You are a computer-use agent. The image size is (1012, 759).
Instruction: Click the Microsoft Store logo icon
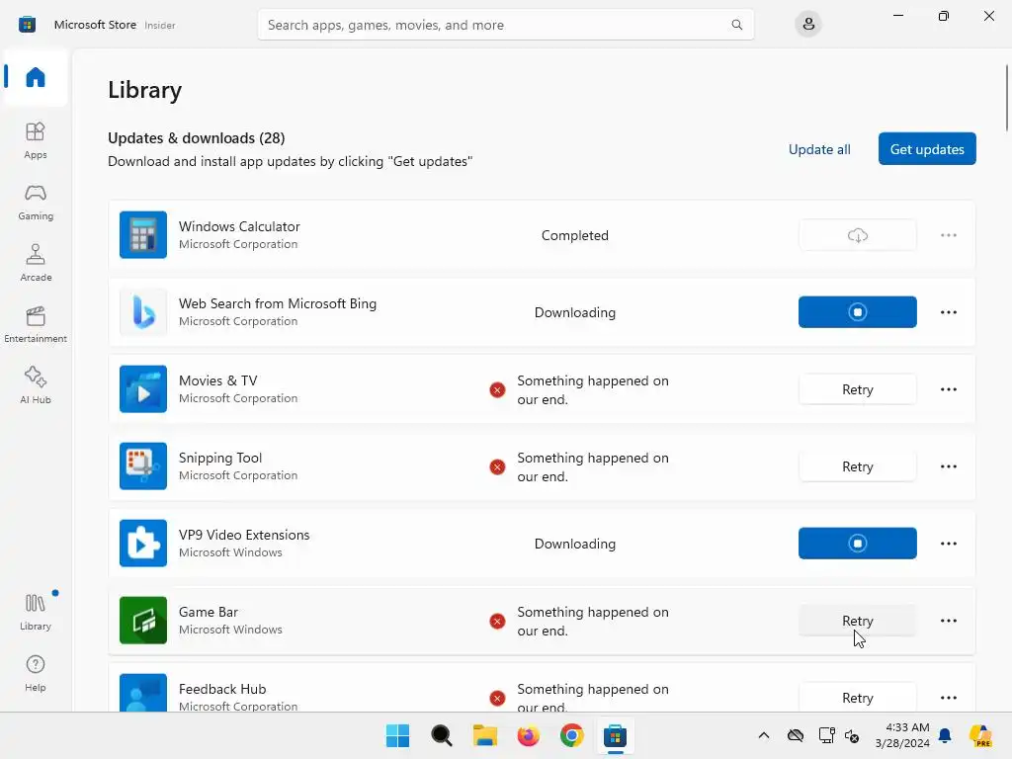click(x=27, y=25)
